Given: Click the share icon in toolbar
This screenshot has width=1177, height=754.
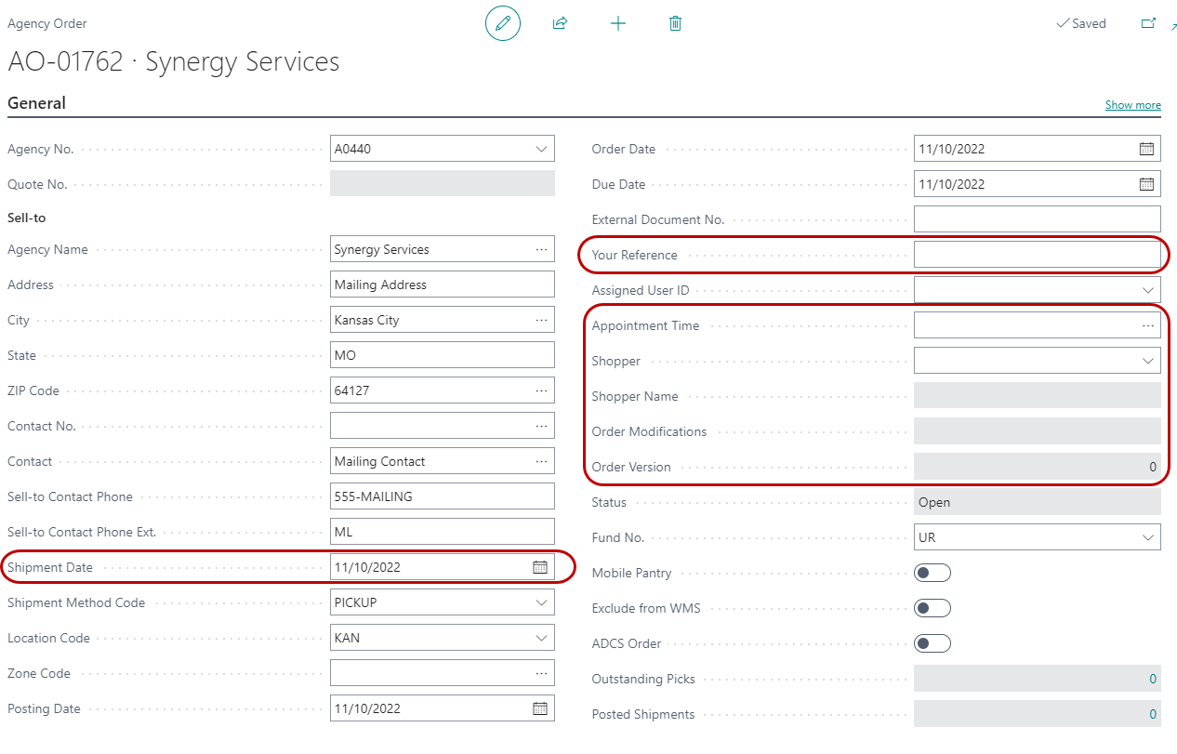Looking at the screenshot, I should [x=560, y=23].
